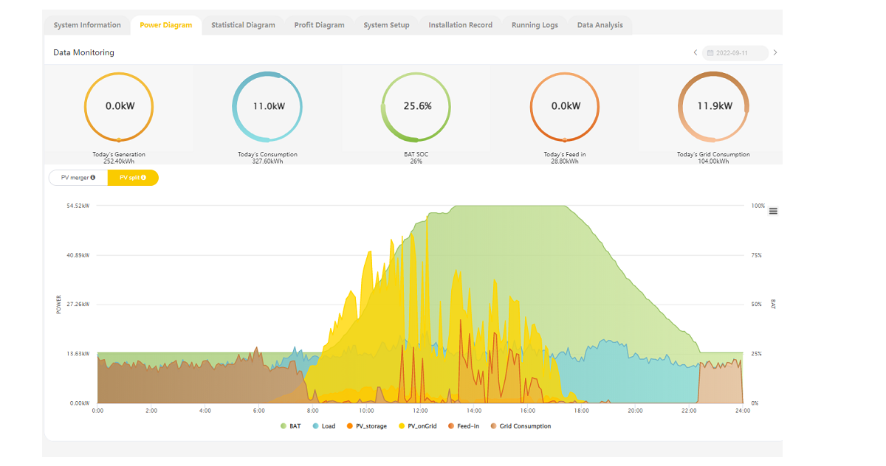Toggle Feed-in series in legend
Image resolution: width=886 pixels, height=466 pixels.
464,426
